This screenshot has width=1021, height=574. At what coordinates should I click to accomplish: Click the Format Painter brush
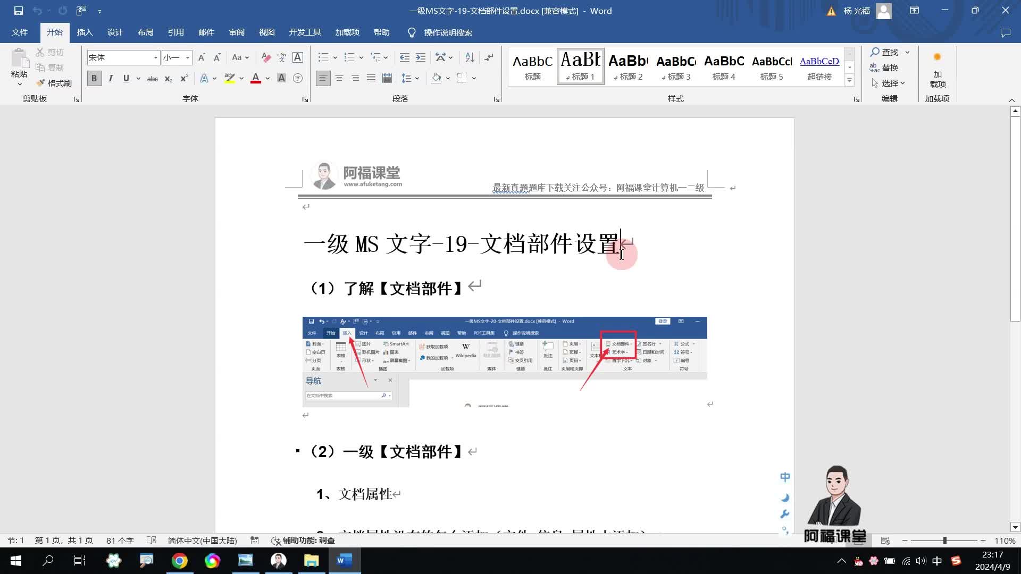(54, 83)
